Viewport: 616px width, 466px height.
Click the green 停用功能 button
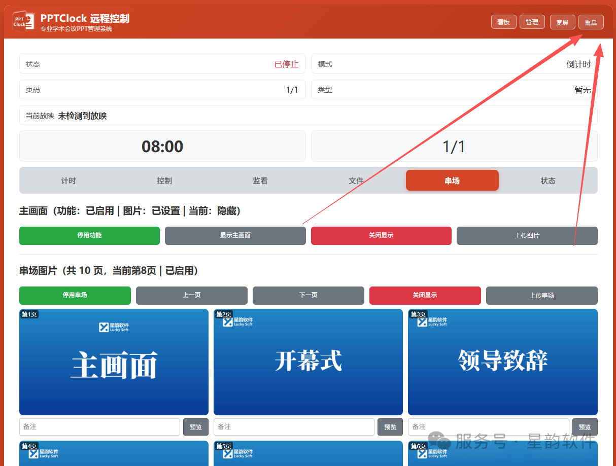(89, 236)
